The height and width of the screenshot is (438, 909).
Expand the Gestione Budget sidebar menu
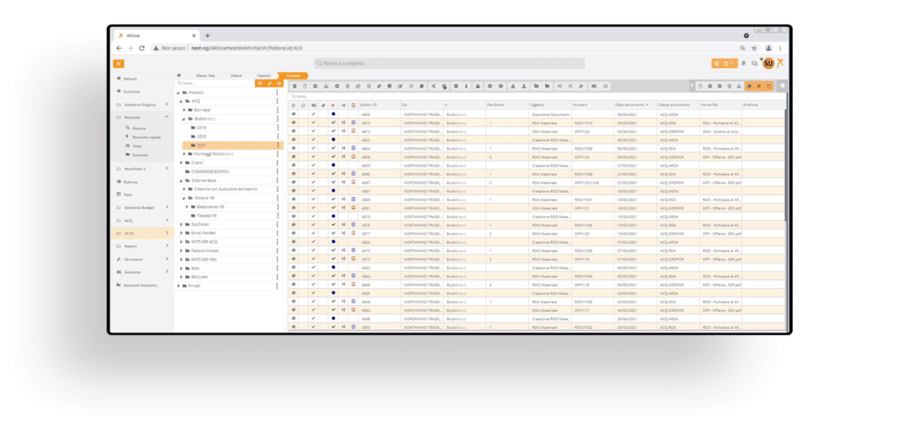[142, 207]
